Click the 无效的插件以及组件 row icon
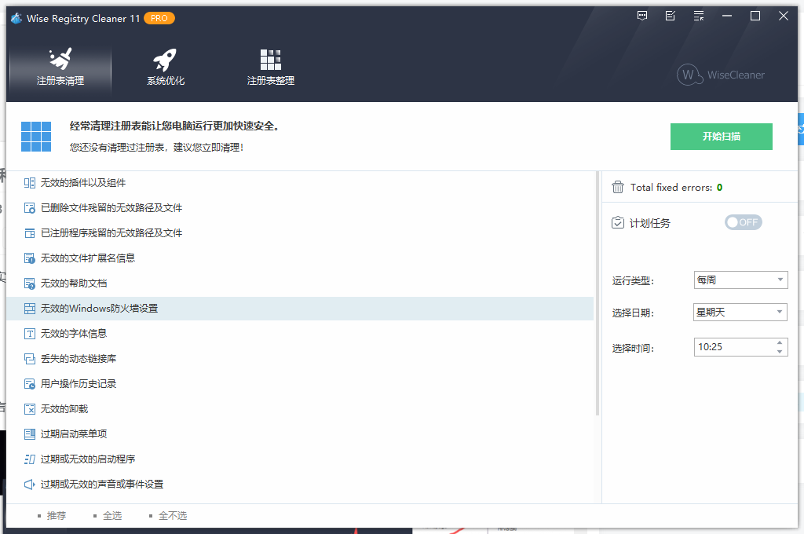The height and width of the screenshot is (534, 804). click(30, 183)
